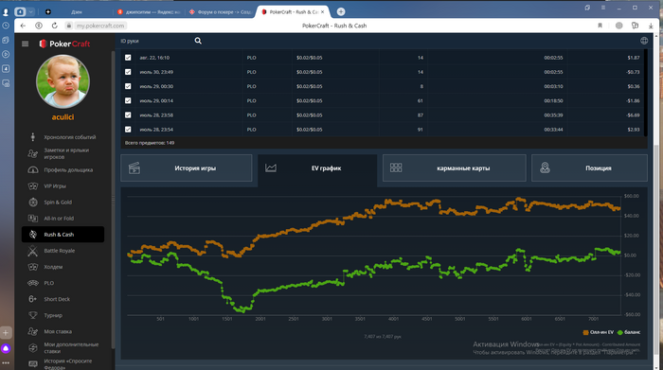Screen dimensions: 663x370
Task: Uncheck the июль 29, 00:30 session
Action: coord(128,86)
